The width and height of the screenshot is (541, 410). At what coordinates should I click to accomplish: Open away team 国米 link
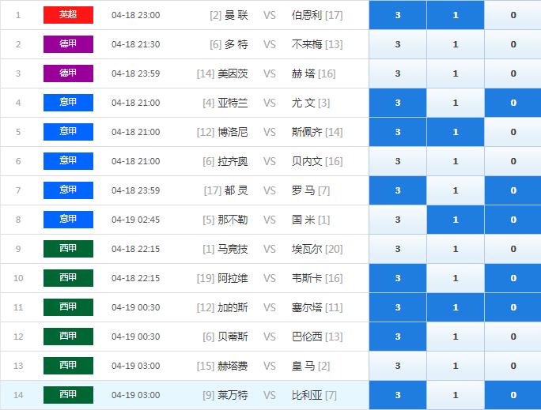pos(303,220)
